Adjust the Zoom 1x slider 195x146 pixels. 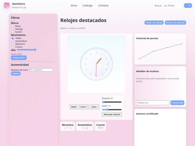click(112, 110)
